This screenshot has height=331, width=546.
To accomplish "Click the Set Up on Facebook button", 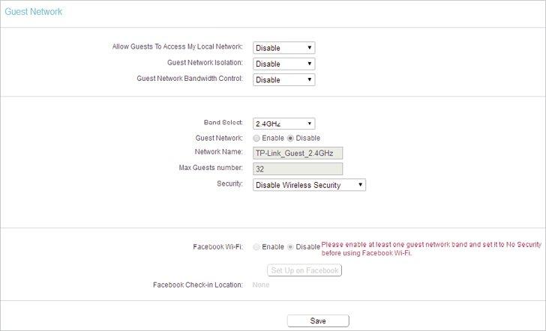I will (x=304, y=270).
